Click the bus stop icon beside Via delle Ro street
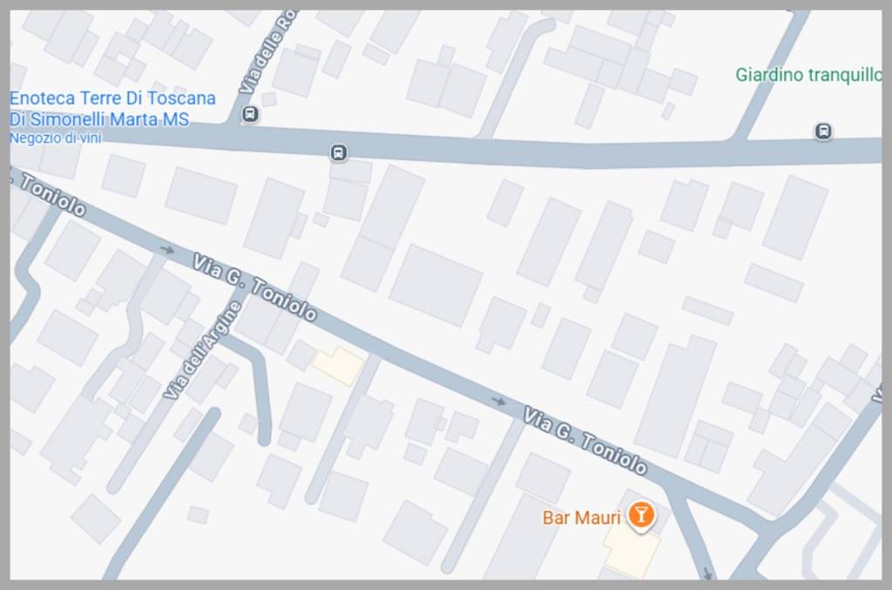The height and width of the screenshot is (590, 892). pyautogui.click(x=250, y=114)
